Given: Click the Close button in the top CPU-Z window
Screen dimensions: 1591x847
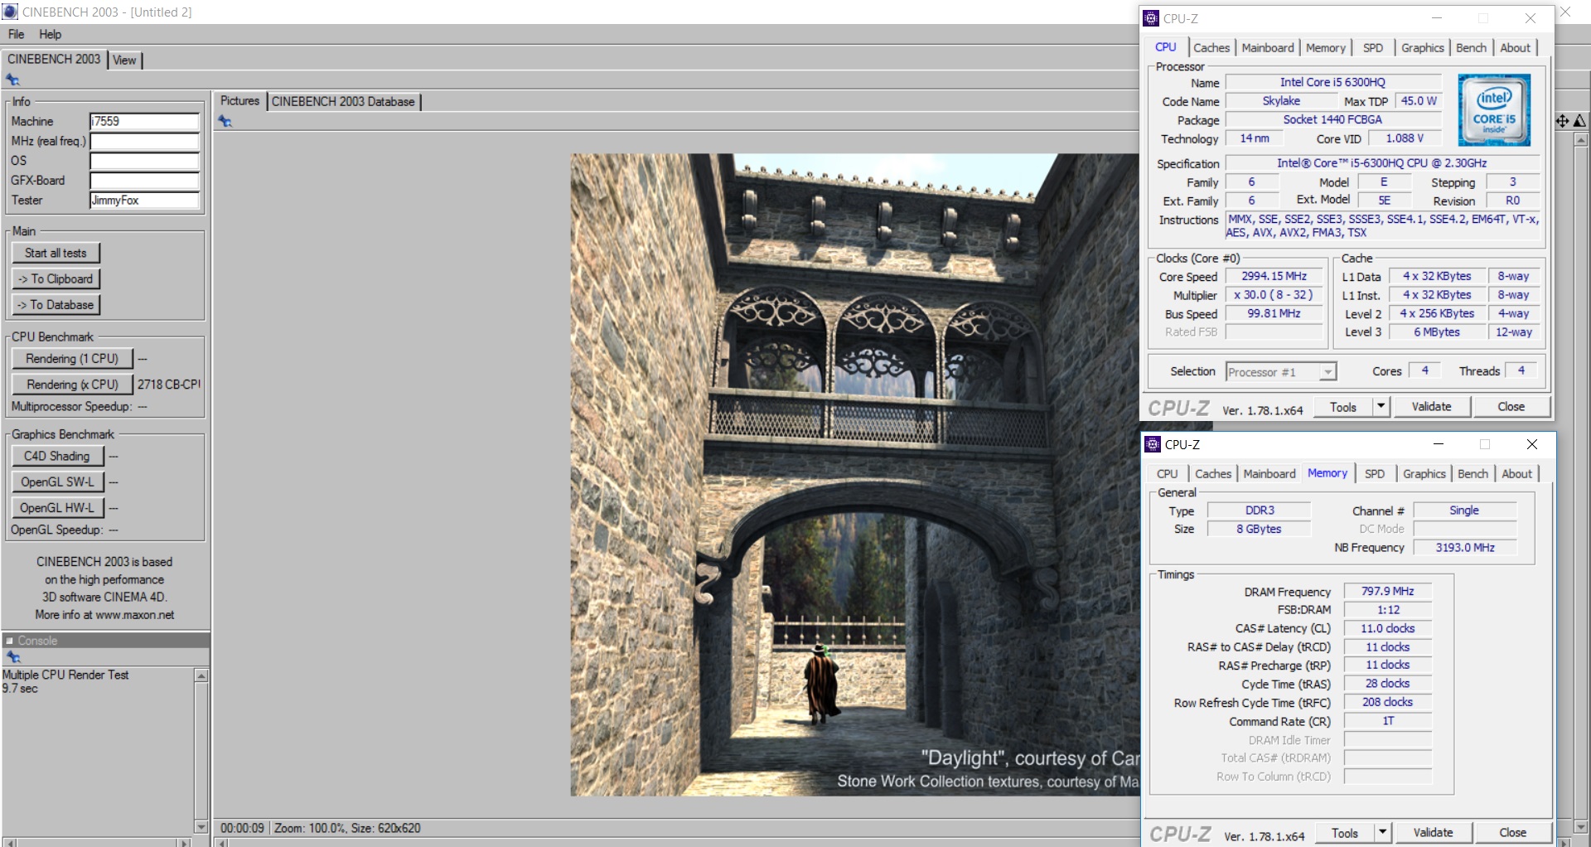Looking at the screenshot, I should (1511, 406).
